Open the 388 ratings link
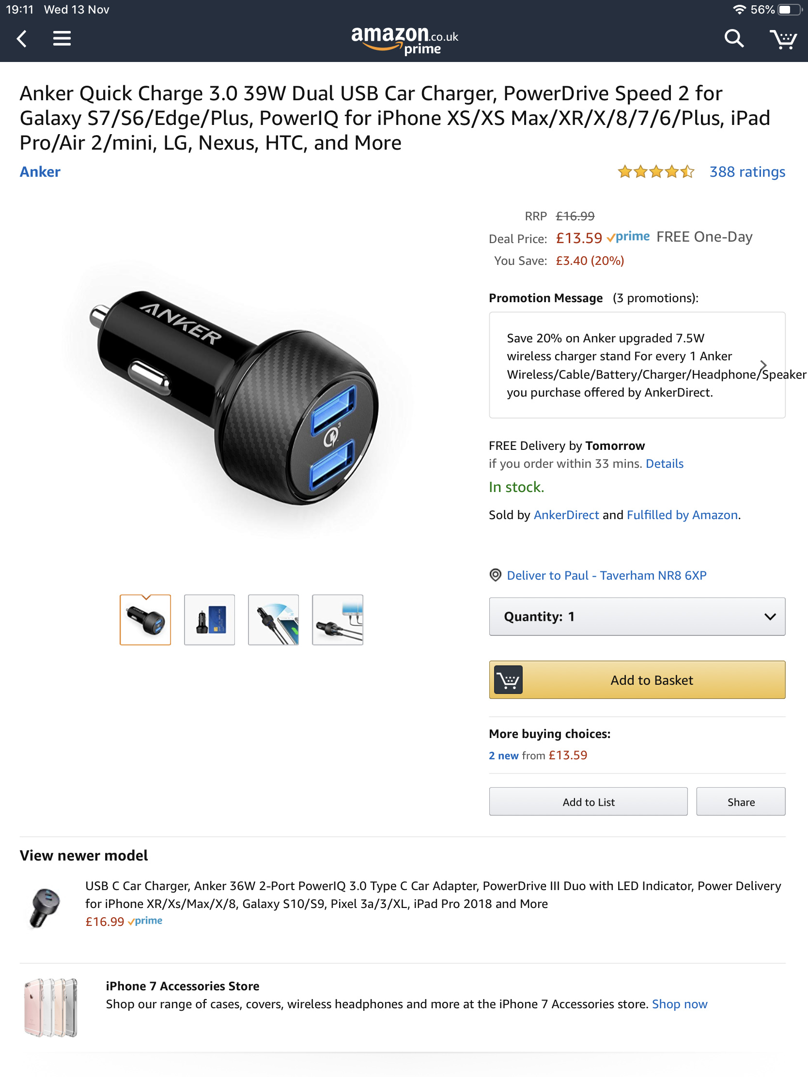 pos(746,172)
